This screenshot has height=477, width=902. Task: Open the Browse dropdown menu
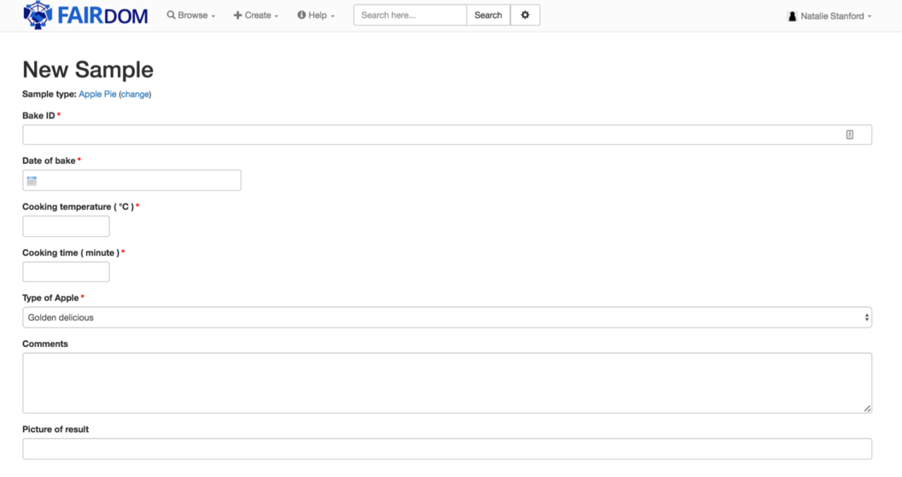pos(191,15)
